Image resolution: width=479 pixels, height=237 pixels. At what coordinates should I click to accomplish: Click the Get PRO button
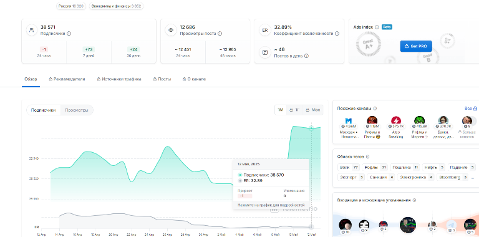416,46
